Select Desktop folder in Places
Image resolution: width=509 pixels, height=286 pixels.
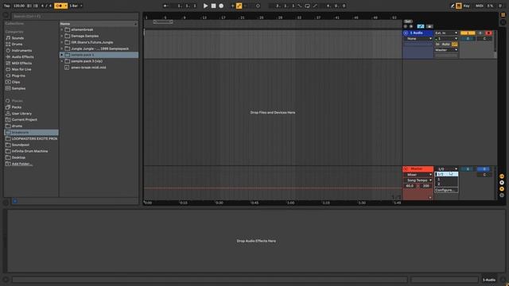tap(18, 157)
